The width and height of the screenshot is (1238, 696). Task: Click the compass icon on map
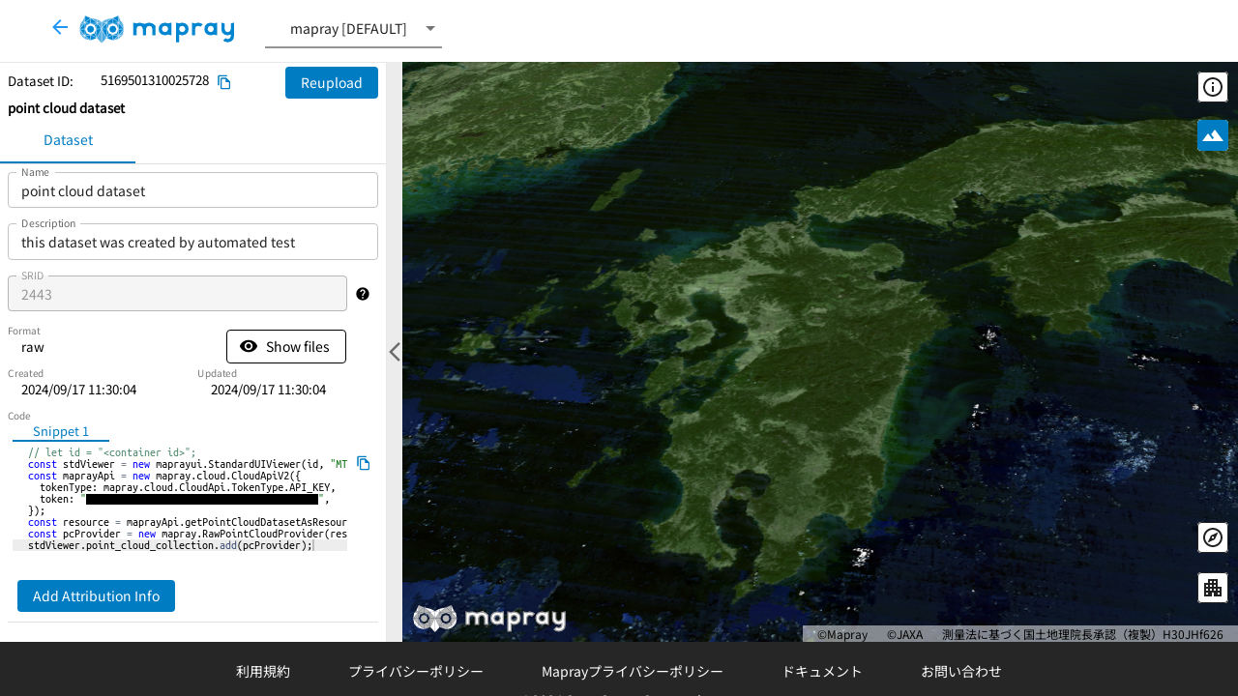[x=1213, y=537]
